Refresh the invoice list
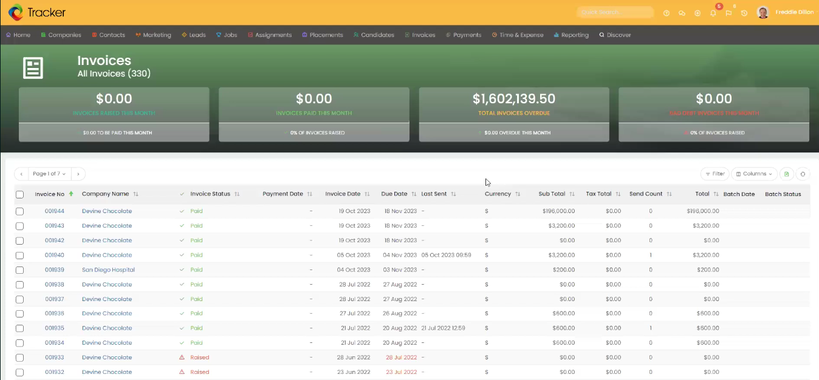Viewport: 819px width, 380px height. [x=803, y=174]
